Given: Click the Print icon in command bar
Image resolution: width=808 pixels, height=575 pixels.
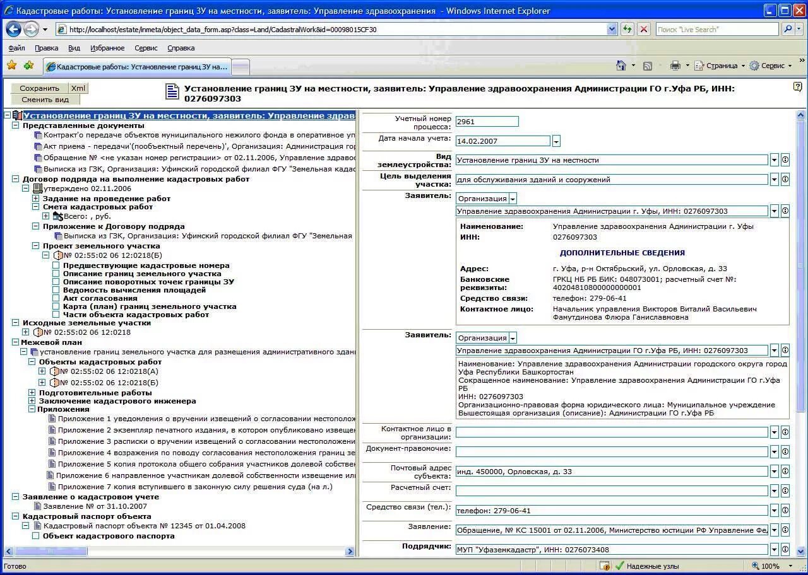Looking at the screenshot, I should click(x=675, y=66).
